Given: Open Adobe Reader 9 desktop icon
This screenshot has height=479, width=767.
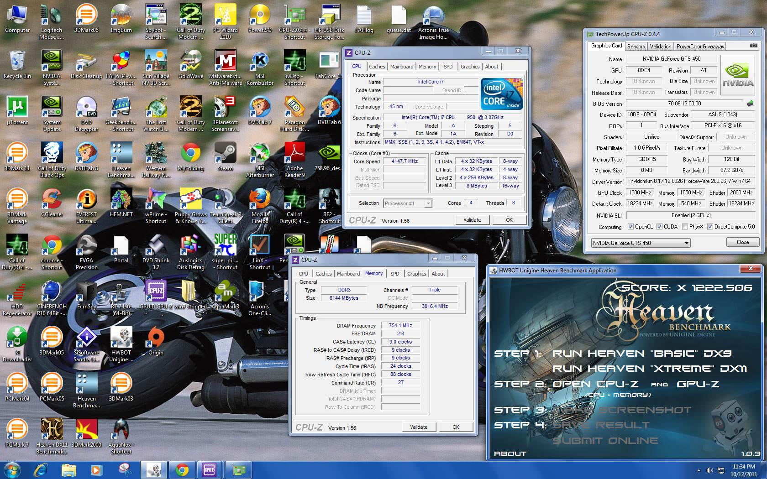Looking at the screenshot, I should pos(294,160).
